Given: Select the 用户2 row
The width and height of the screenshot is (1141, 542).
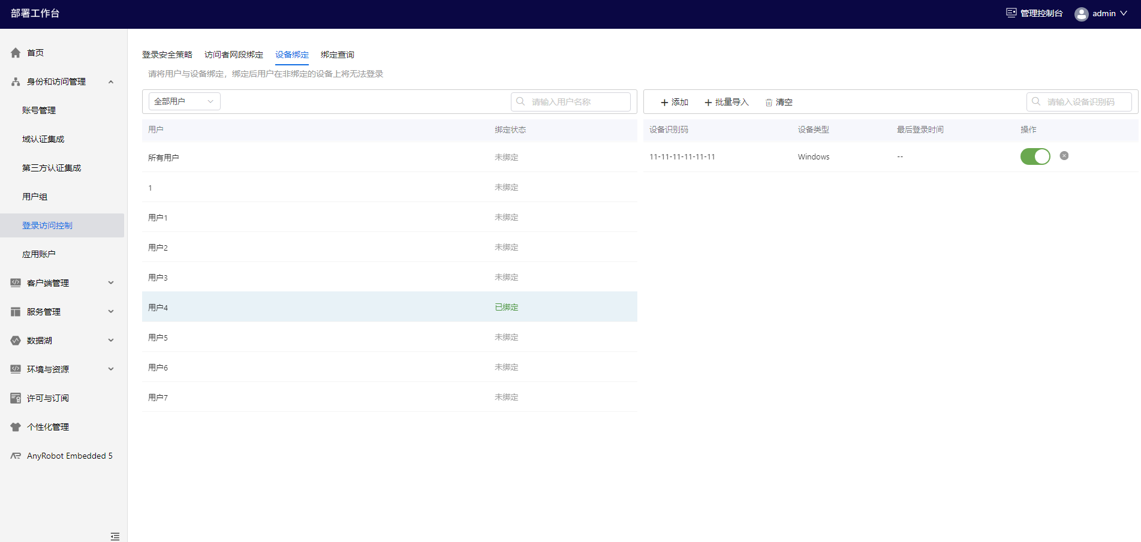Looking at the screenshot, I should [390, 247].
